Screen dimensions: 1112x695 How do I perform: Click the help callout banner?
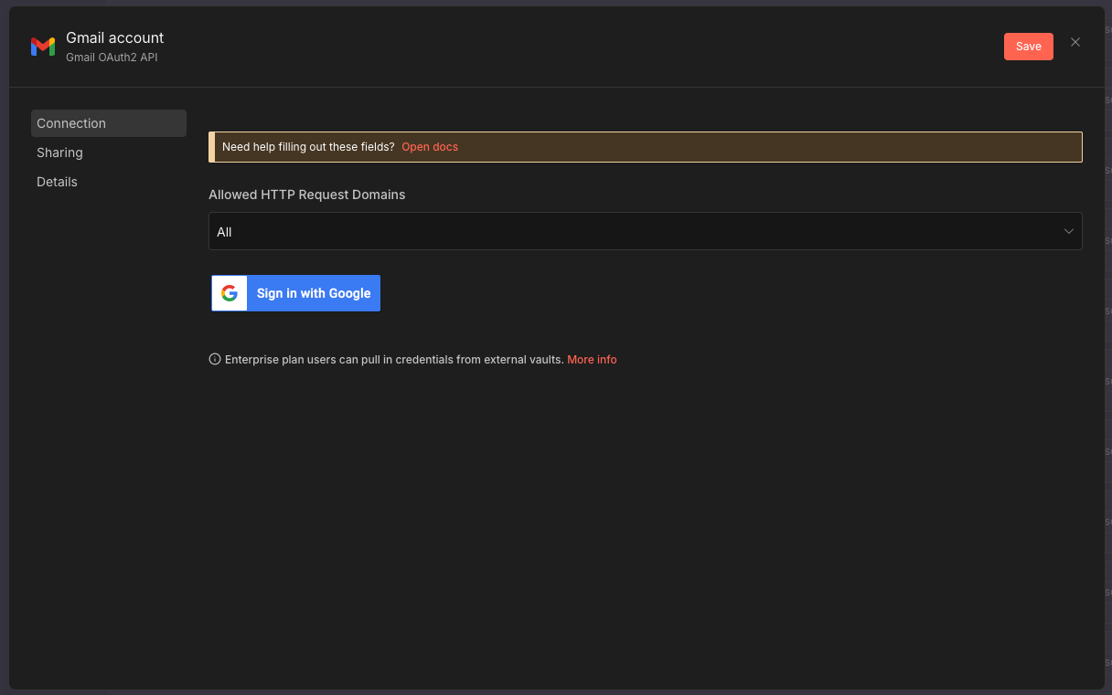pyautogui.click(x=646, y=146)
